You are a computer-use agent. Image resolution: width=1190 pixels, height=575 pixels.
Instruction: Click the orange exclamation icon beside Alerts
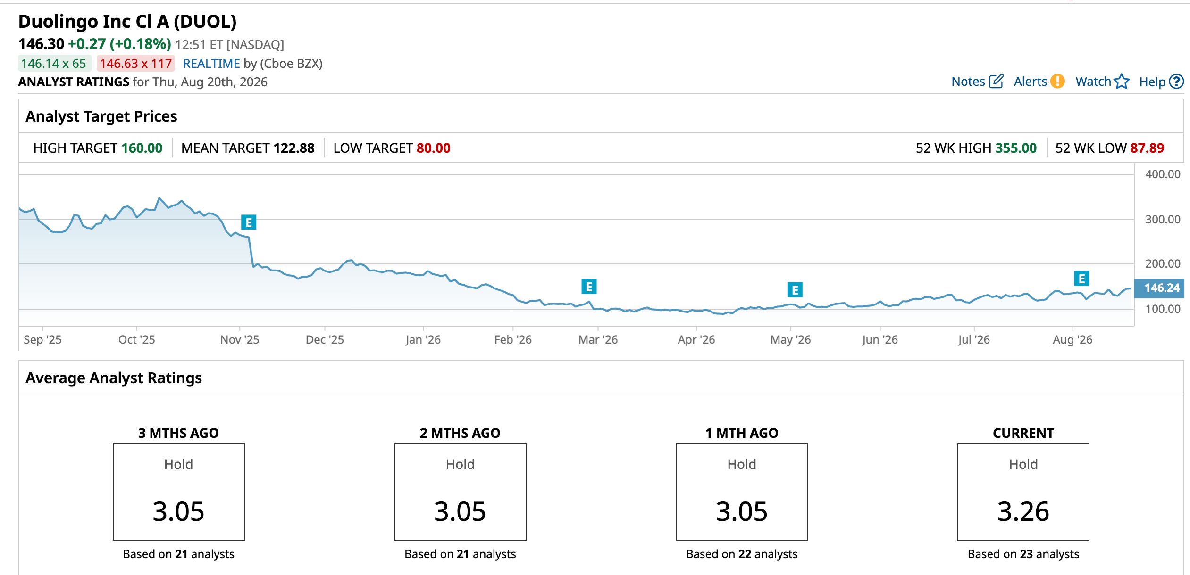click(1058, 82)
